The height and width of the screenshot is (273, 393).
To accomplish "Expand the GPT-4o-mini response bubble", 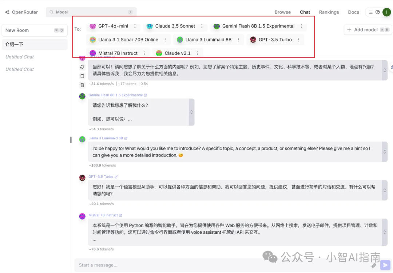I will pyautogui.click(x=385, y=70).
